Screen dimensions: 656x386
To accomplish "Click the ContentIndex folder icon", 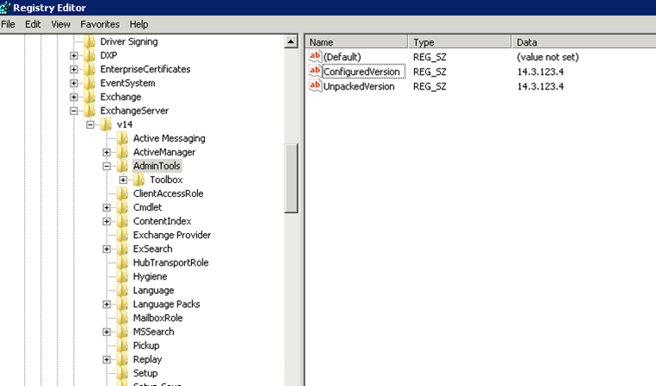I will pyautogui.click(x=122, y=221).
